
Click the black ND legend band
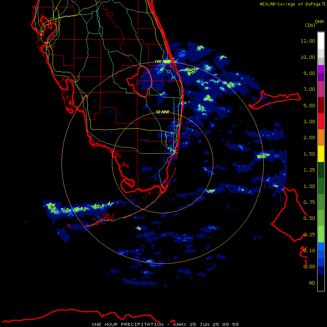321,283
